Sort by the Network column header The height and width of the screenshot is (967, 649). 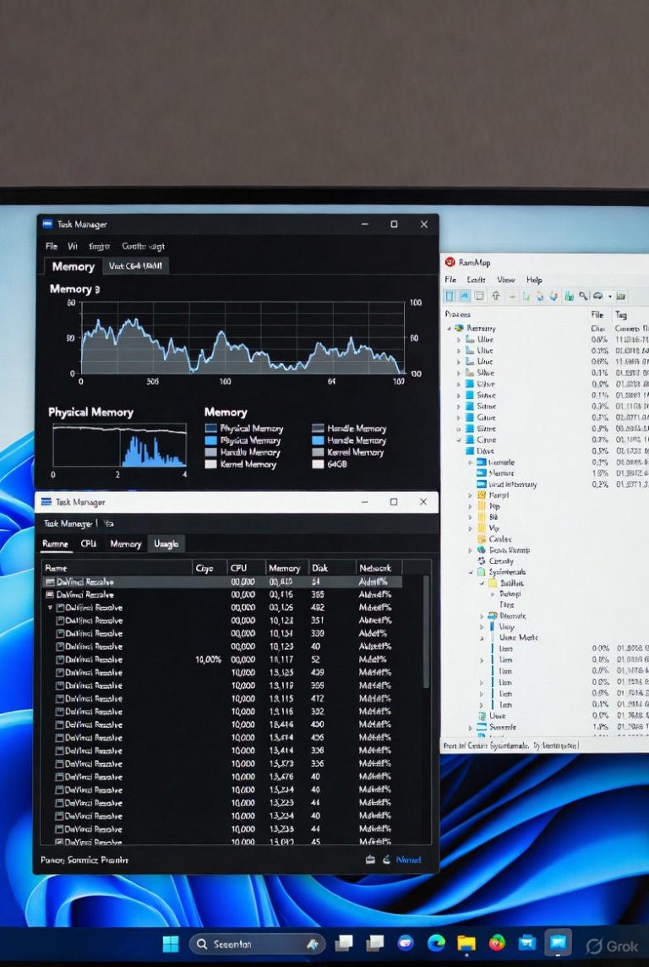374,568
